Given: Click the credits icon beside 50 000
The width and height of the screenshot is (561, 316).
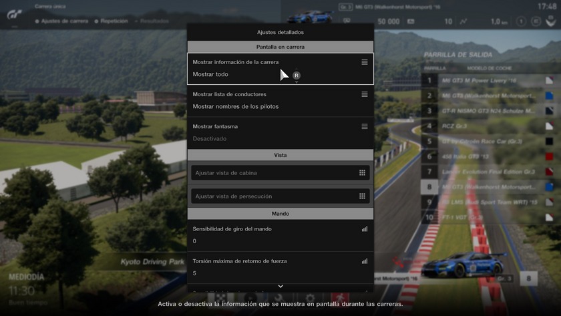Looking at the screenshot, I should (347, 21).
